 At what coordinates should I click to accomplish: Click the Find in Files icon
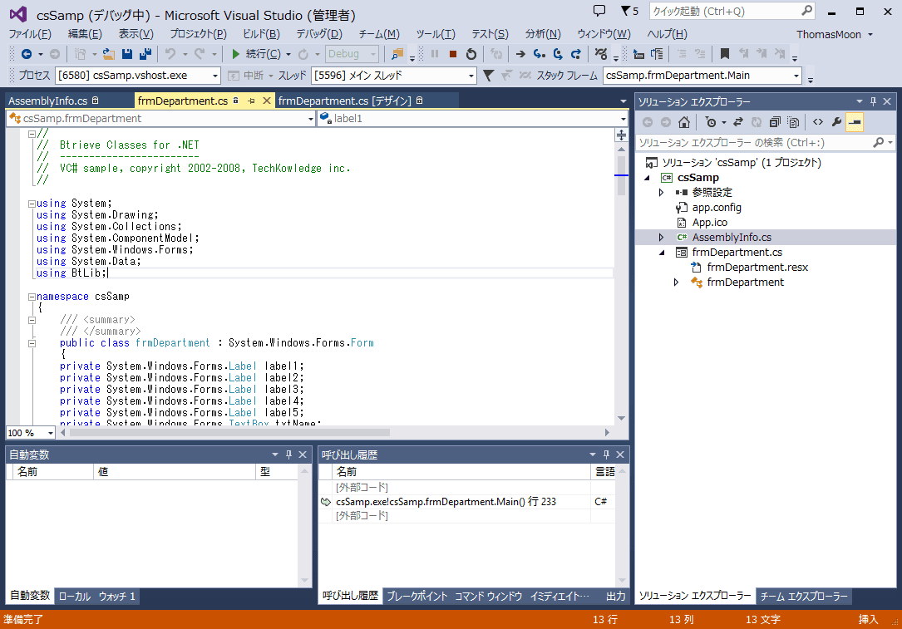[397, 54]
